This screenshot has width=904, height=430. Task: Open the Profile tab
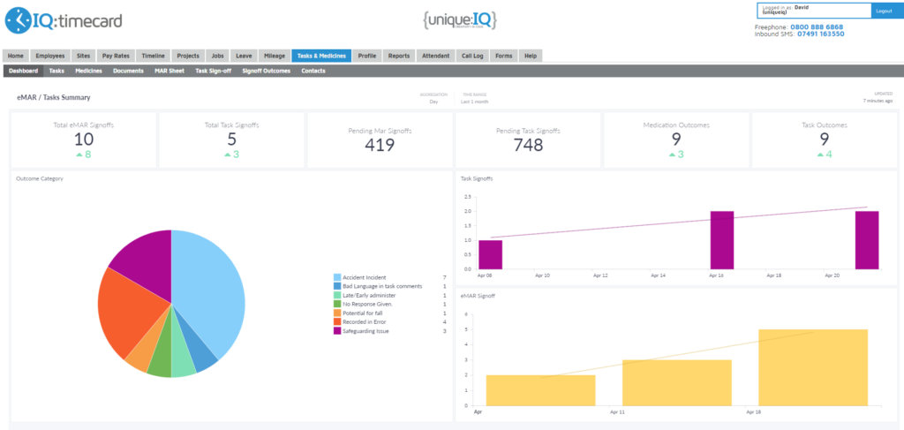[366, 56]
